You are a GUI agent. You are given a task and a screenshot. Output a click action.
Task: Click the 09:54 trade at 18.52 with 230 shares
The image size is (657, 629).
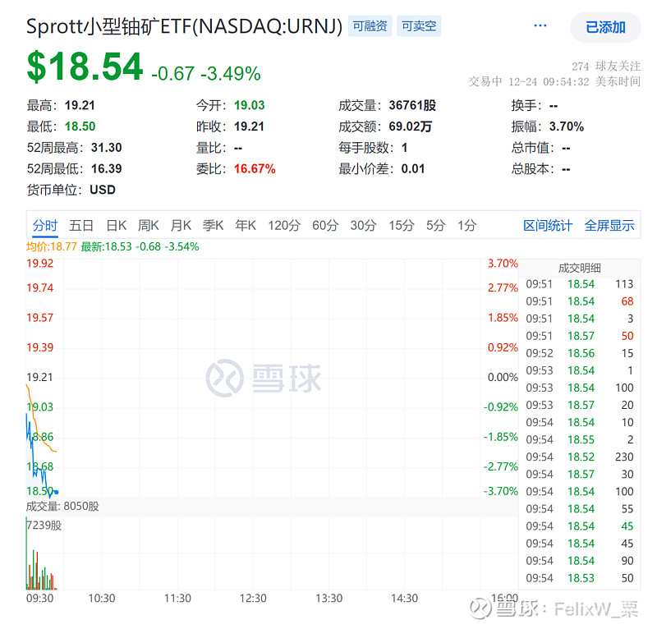coord(580,457)
